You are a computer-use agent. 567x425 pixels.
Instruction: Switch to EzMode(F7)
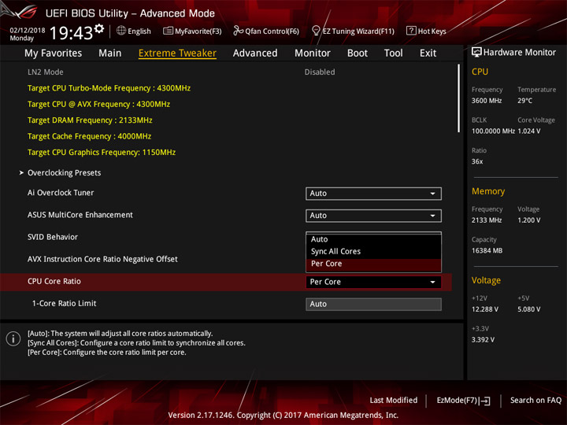463,401
